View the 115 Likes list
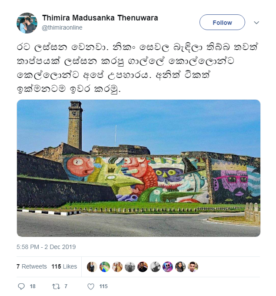This screenshot has width=276, height=296. point(64,266)
